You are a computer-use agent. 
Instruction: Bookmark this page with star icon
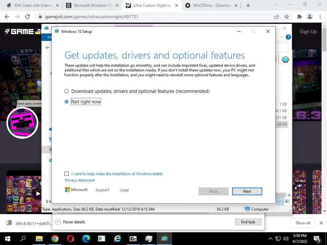287,17
